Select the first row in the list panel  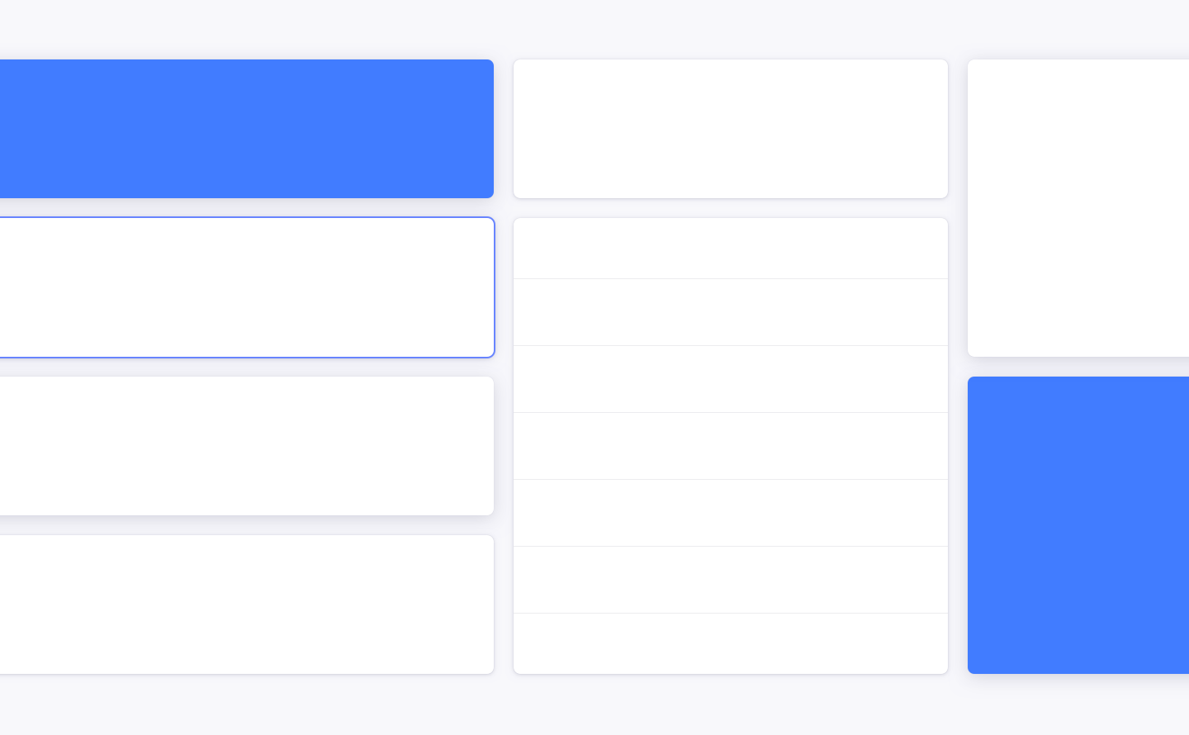point(731,249)
